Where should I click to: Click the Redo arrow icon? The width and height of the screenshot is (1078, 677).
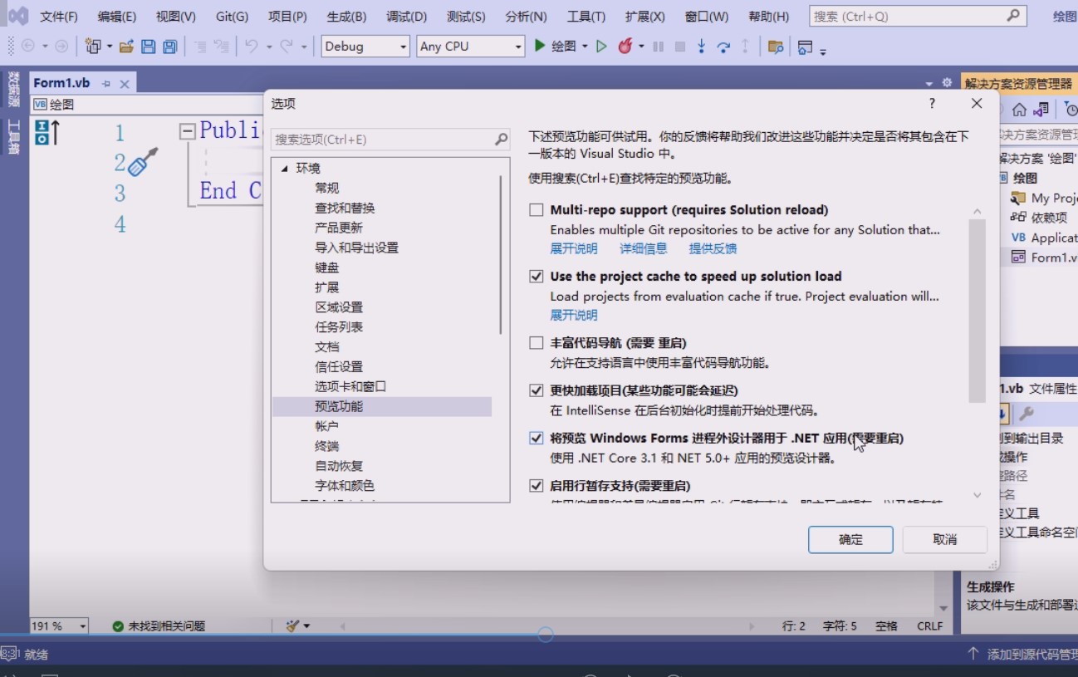[x=287, y=47]
